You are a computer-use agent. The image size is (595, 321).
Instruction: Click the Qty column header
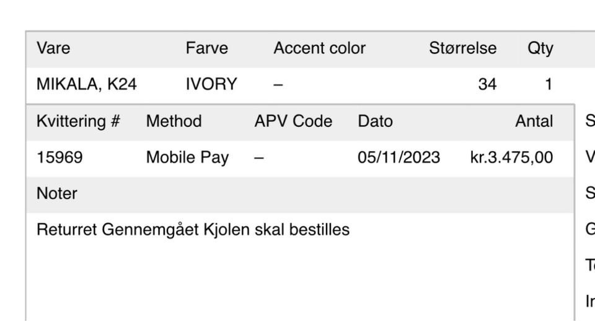pyautogui.click(x=540, y=48)
